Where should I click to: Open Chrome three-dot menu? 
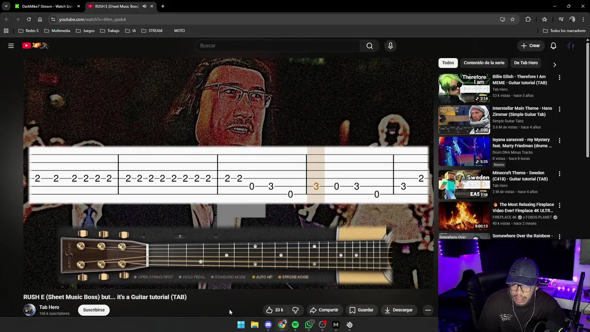[x=583, y=19]
